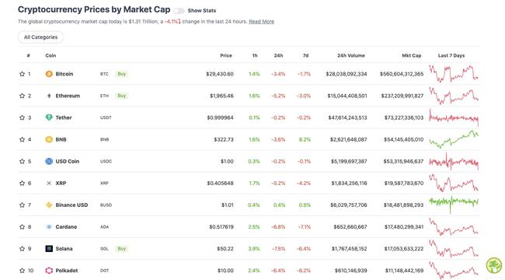Click Tether 24h volume $47,614,243,513
Image resolution: width=505 pixels, height=280 pixels.
click(x=347, y=117)
